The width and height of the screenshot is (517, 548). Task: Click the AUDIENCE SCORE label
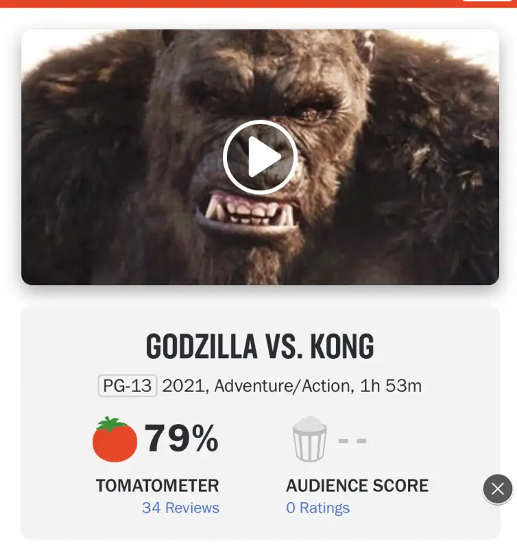(x=357, y=486)
